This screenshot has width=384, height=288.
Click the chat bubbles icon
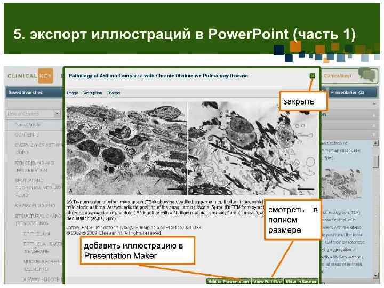[367, 74]
